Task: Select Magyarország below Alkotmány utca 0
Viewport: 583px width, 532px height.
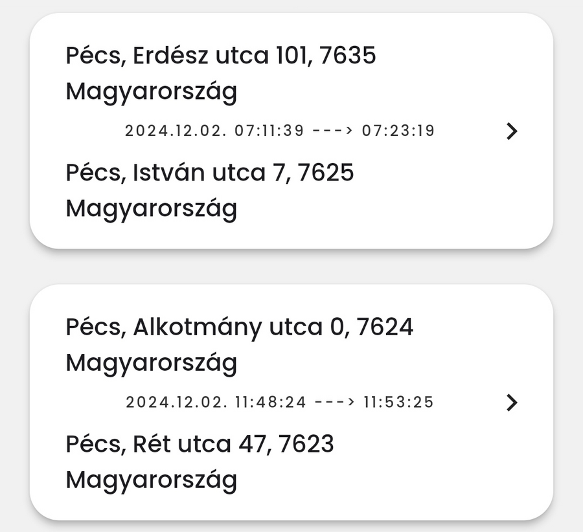Action: [152, 364]
